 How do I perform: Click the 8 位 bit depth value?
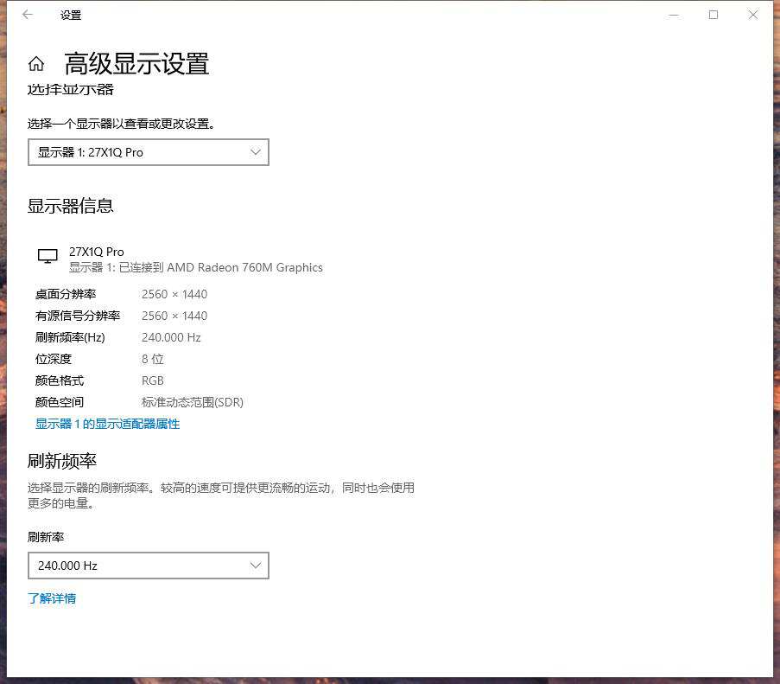(152, 359)
